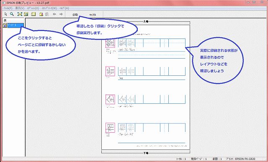Image resolution: width=268 pixels, height=162 pixels.
Task: Open the 表示(V) menu
Action: point(20,8)
